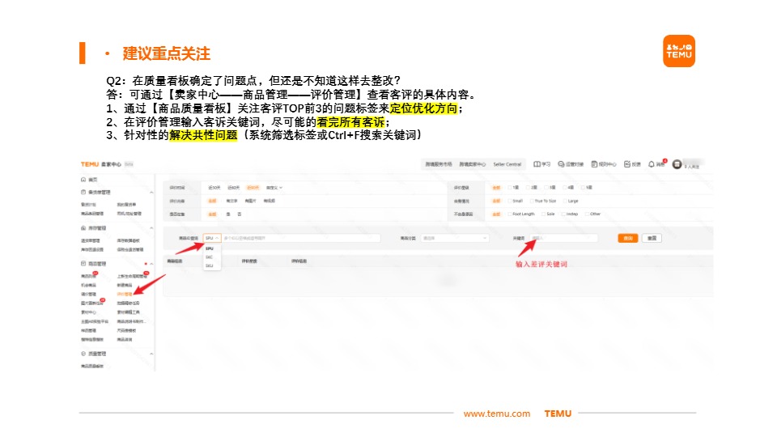Select 否 for reply status filter
The image size is (777, 437).
(240, 214)
